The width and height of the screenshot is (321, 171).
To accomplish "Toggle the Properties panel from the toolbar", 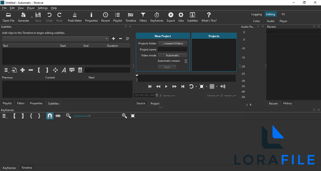I will [91, 17].
